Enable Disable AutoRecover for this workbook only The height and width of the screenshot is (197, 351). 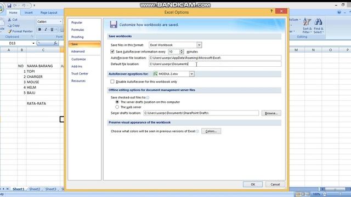click(112, 82)
